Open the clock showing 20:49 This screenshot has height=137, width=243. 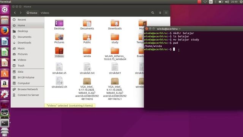pyautogui.click(x=234, y=2)
